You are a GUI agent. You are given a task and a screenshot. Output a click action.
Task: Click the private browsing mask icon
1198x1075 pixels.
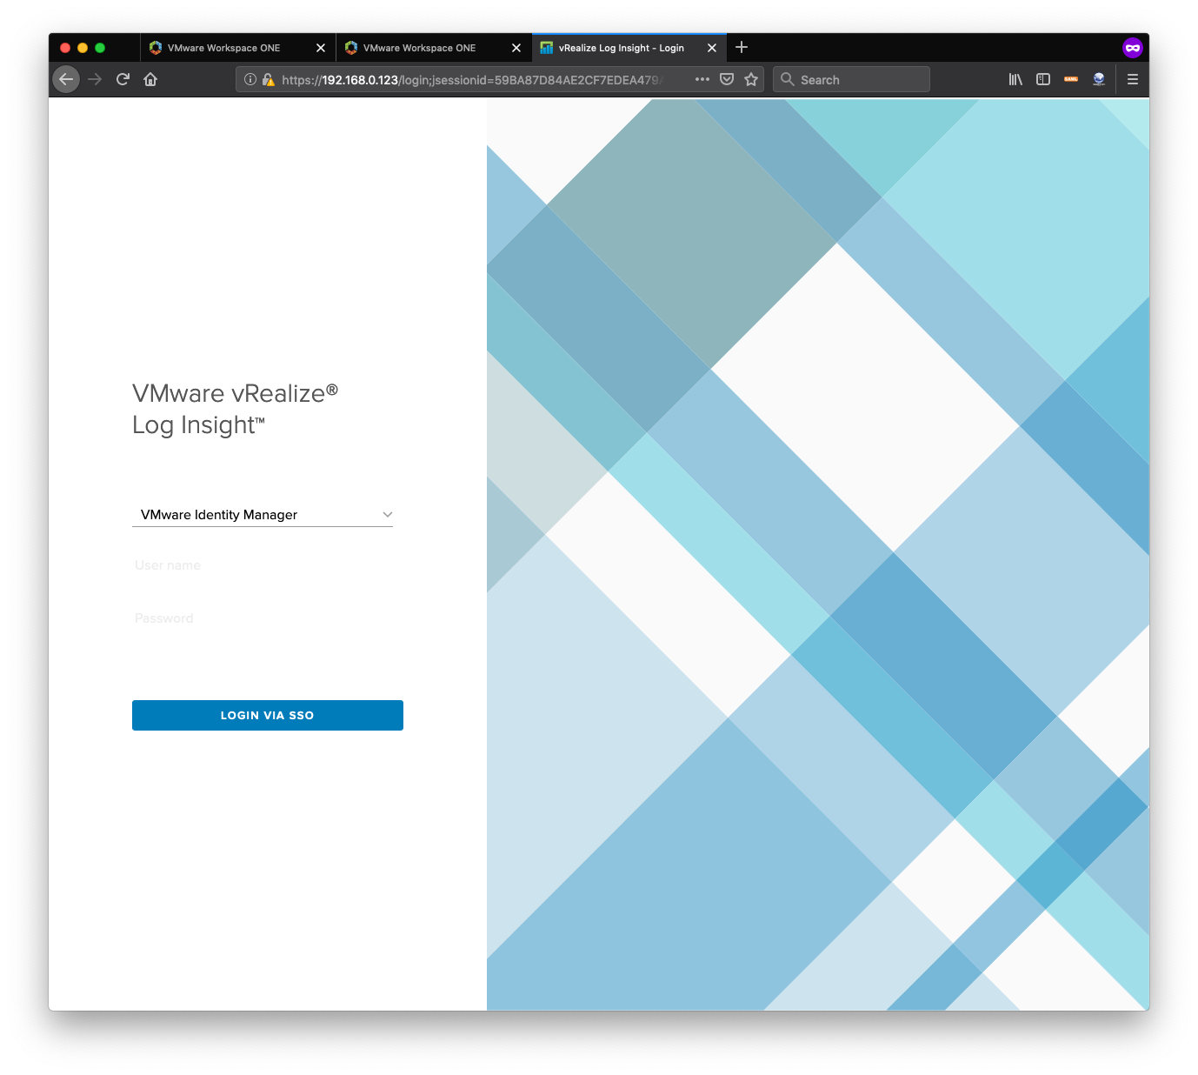click(x=1132, y=48)
